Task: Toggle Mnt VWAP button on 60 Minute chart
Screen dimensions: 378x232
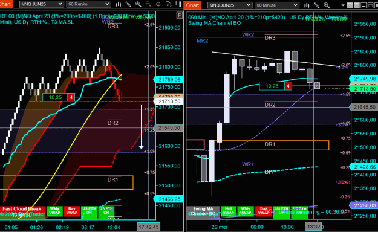Action: point(228,211)
